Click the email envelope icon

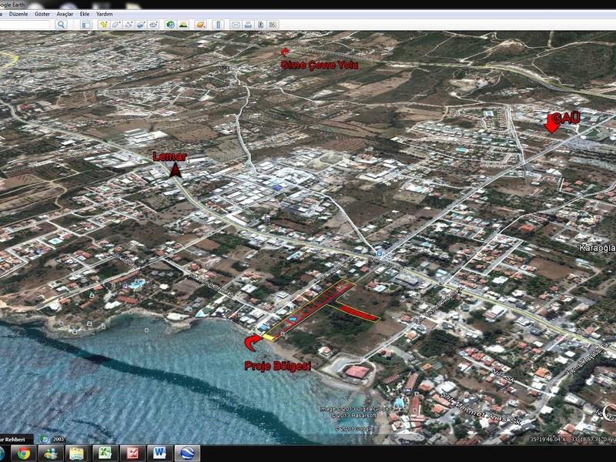(235, 25)
